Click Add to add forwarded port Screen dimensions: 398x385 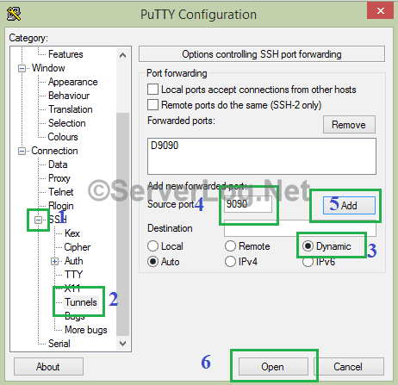pyautogui.click(x=349, y=205)
